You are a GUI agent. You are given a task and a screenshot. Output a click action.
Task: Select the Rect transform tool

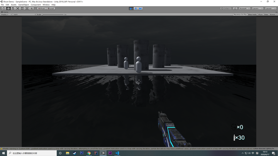pyautogui.click(x=22, y=8)
